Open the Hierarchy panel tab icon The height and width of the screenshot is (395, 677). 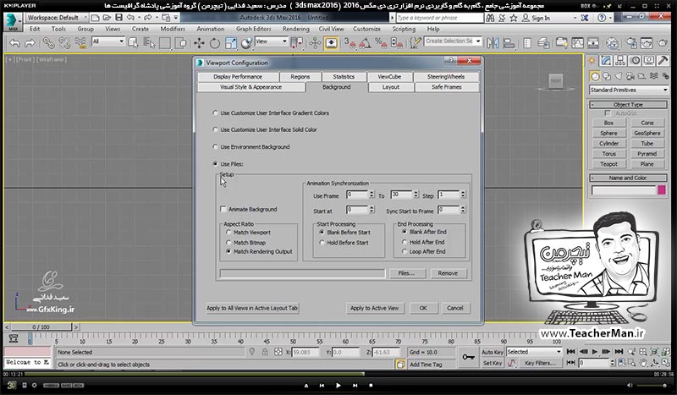click(x=620, y=60)
